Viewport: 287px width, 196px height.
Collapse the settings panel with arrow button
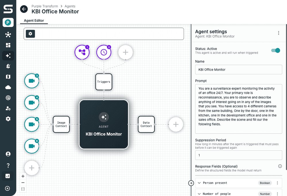pyautogui.click(x=191, y=183)
